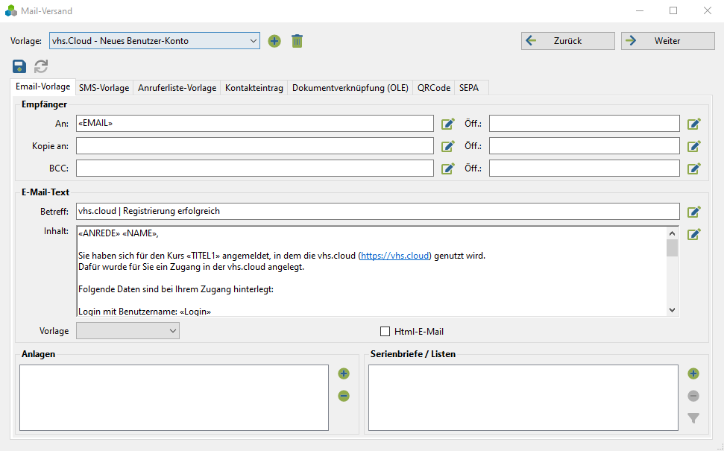Click the 'Login mit Benutzername: «Login»' line
Viewport: 724px width, 451px height.
pyautogui.click(x=145, y=311)
